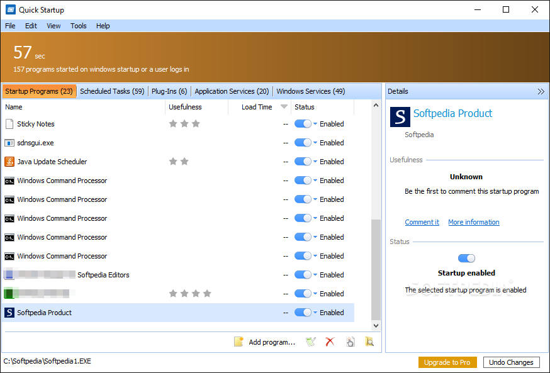Select the Softpedia Editors entry text
Screen dimensions: 550x373
(103, 275)
